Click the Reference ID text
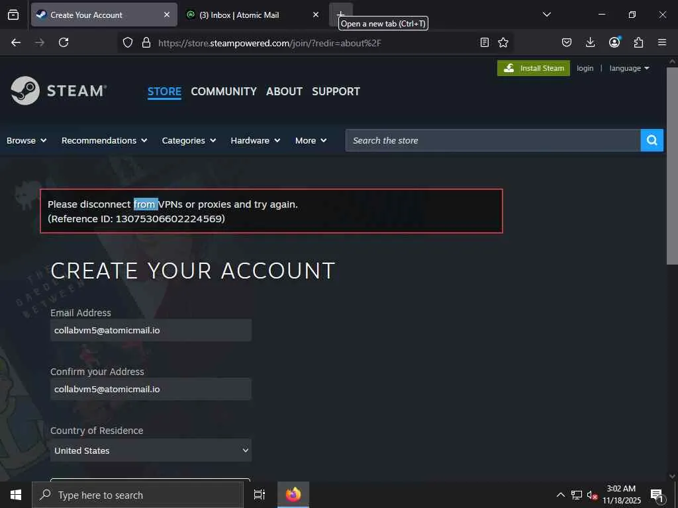Viewport: 678px width, 508px height. (136, 218)
